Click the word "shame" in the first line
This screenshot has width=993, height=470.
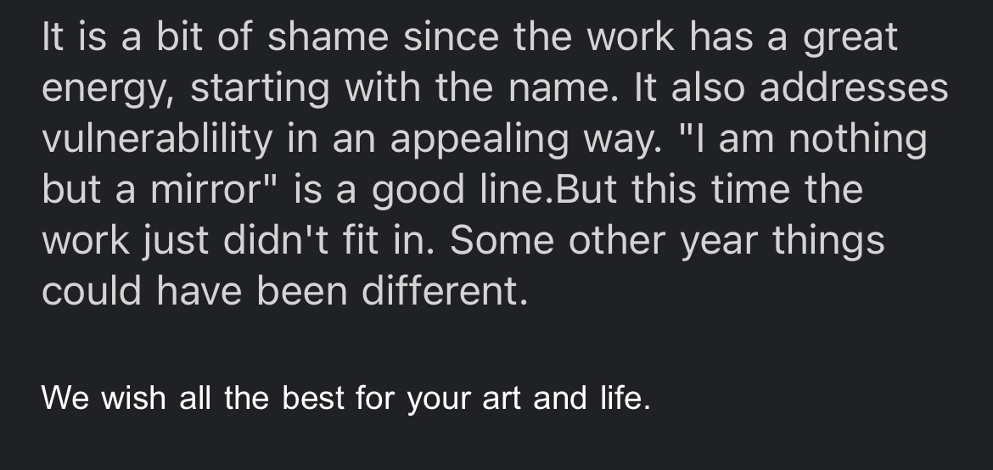click(x=317, y=38)
